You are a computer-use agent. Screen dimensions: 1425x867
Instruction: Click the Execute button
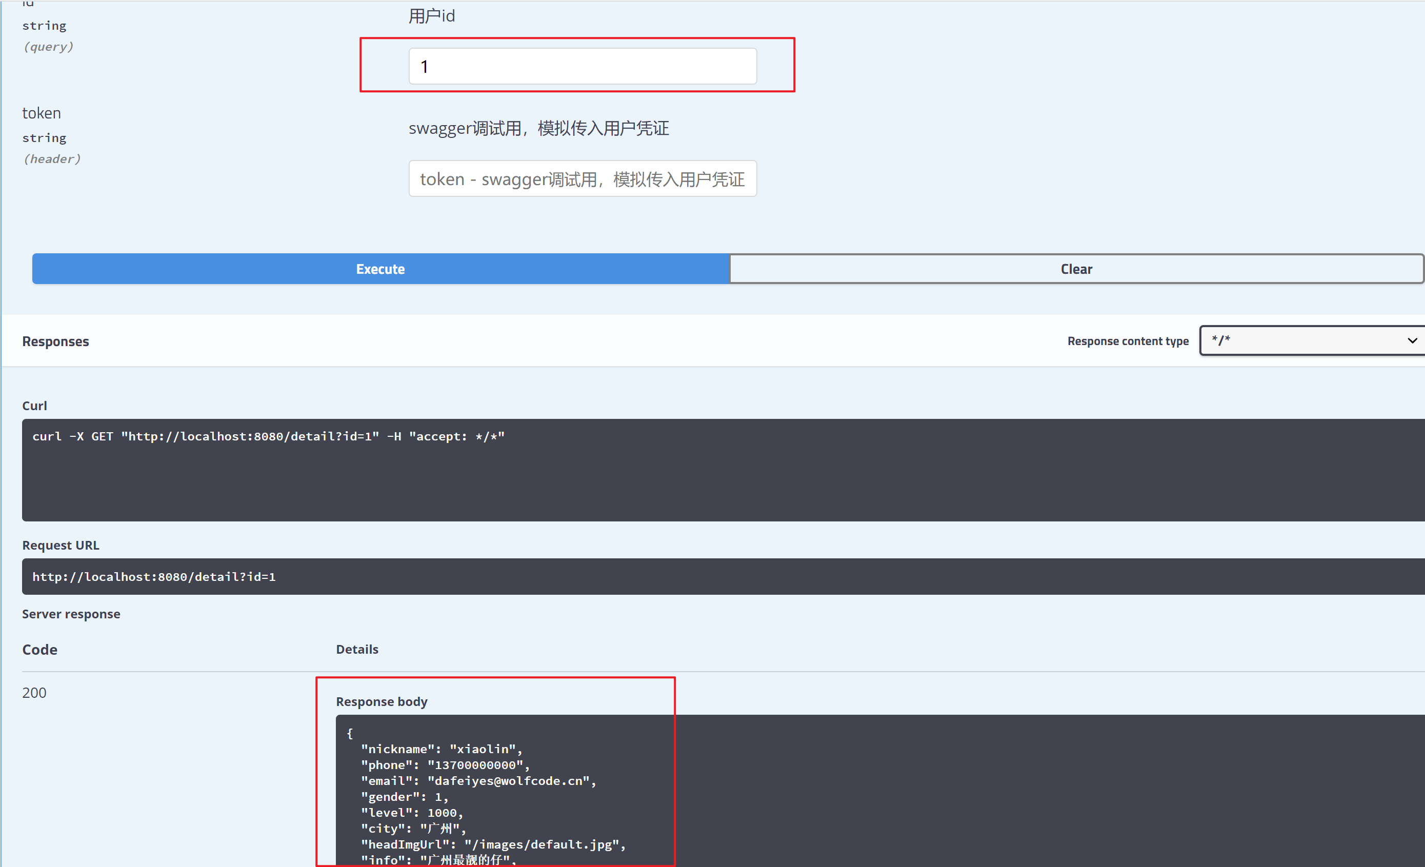(380, 269)
